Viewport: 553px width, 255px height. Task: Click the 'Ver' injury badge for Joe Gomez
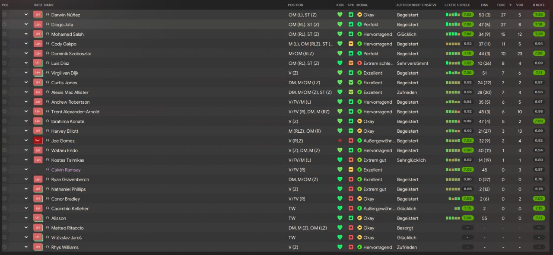38,141
